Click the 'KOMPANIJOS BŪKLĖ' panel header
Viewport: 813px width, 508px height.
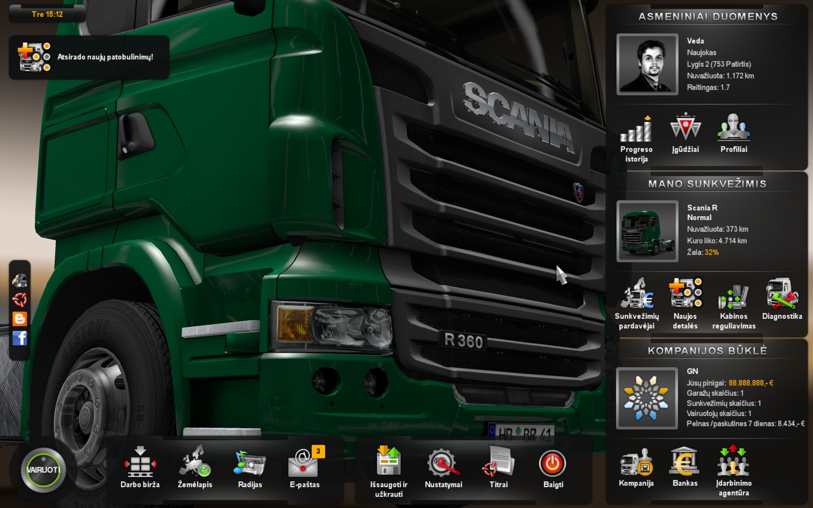(708, 351)
